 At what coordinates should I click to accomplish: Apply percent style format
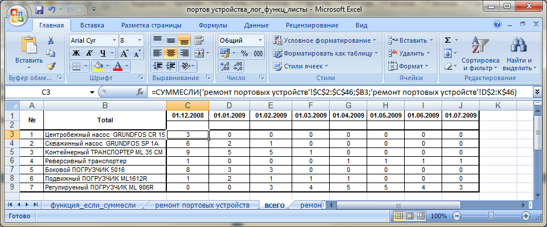[245, 53]
